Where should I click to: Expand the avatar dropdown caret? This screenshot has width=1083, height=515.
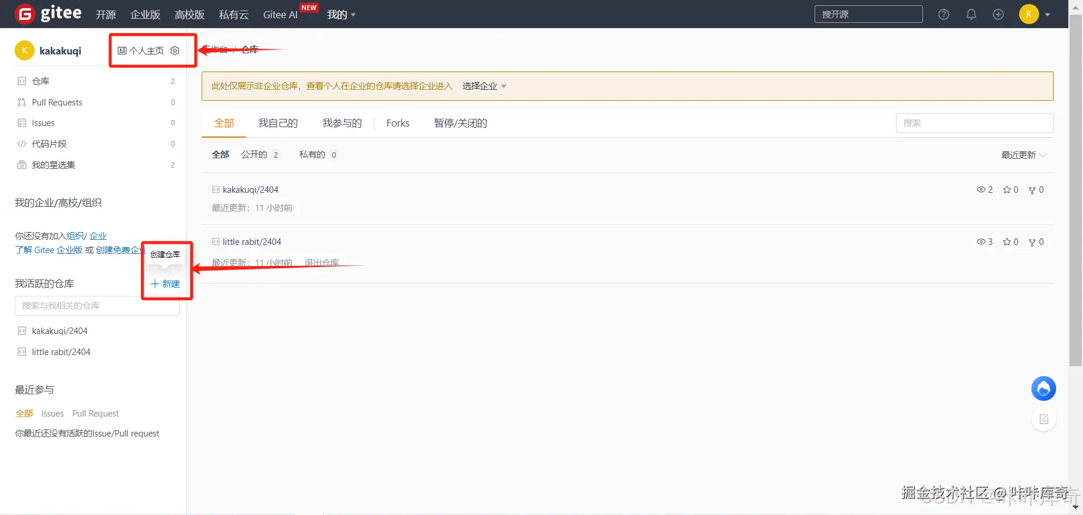pos(1047,15)
